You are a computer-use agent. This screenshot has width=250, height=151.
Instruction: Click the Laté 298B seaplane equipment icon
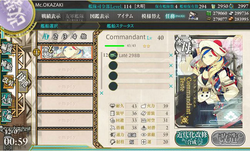pos(113,55)
